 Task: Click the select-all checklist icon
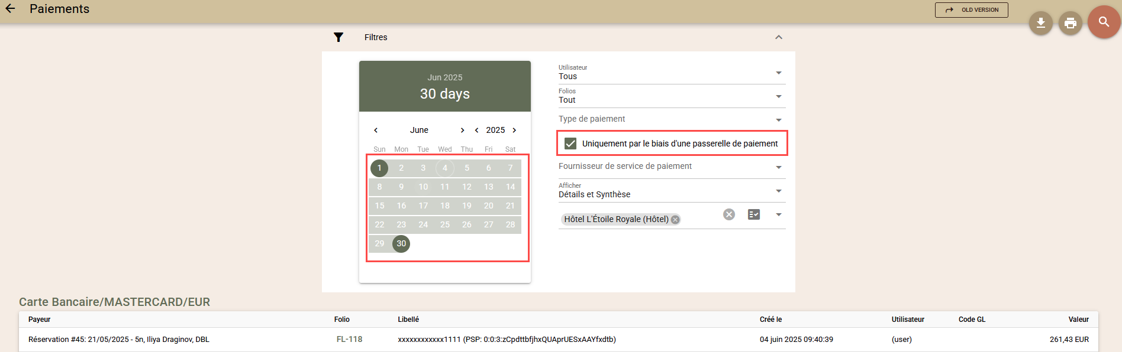coord(754,214)
